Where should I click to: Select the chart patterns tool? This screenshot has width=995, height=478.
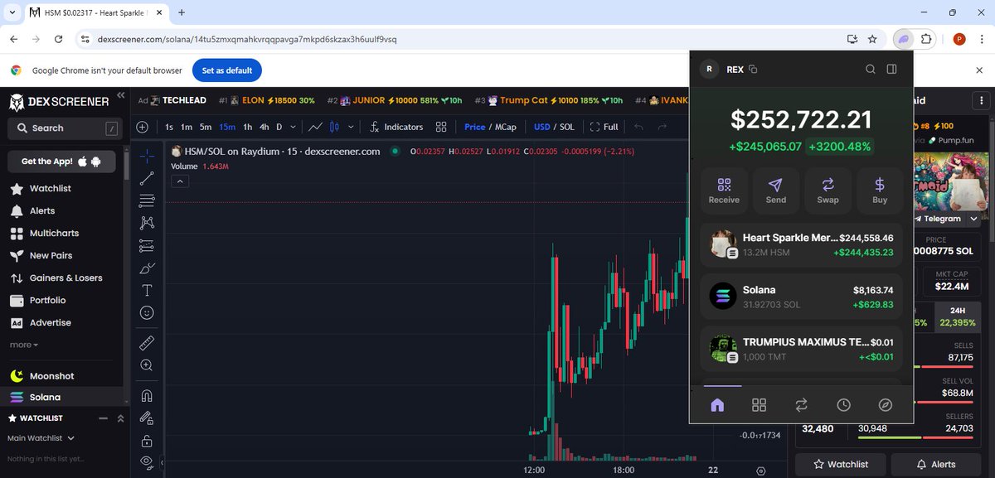coord(147,222)
